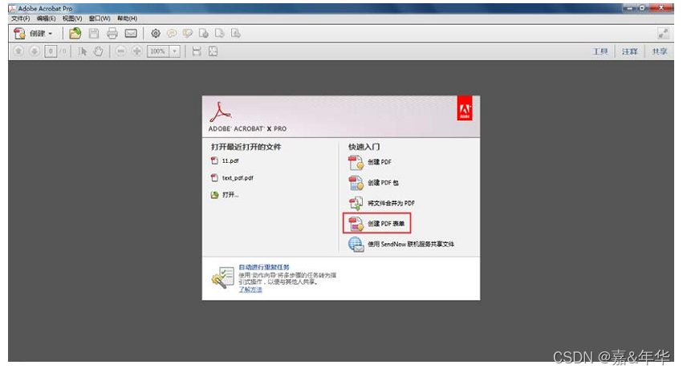
Task: Open recent file text_pdf.pdf
Action: 238,177
